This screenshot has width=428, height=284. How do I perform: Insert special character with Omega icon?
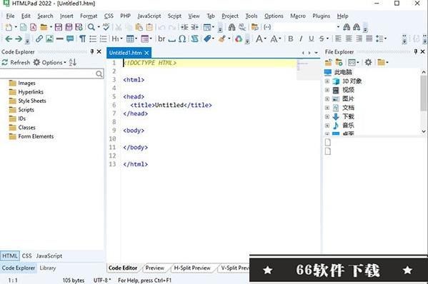pyautogui.click(x=182, y=39)
